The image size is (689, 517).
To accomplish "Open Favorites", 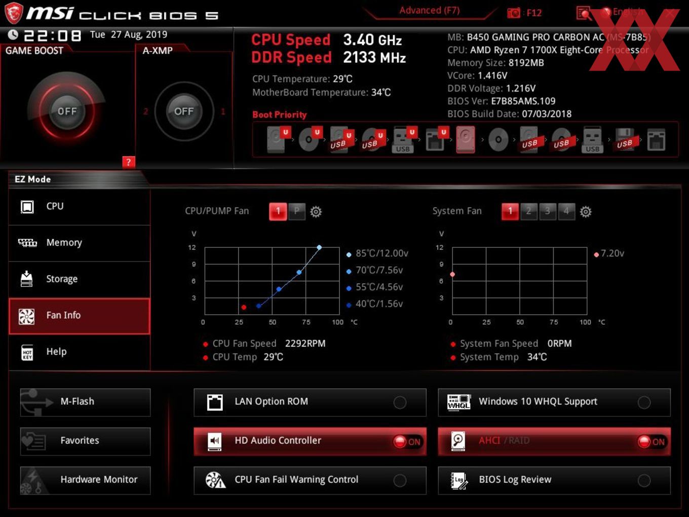I will 85,441.
